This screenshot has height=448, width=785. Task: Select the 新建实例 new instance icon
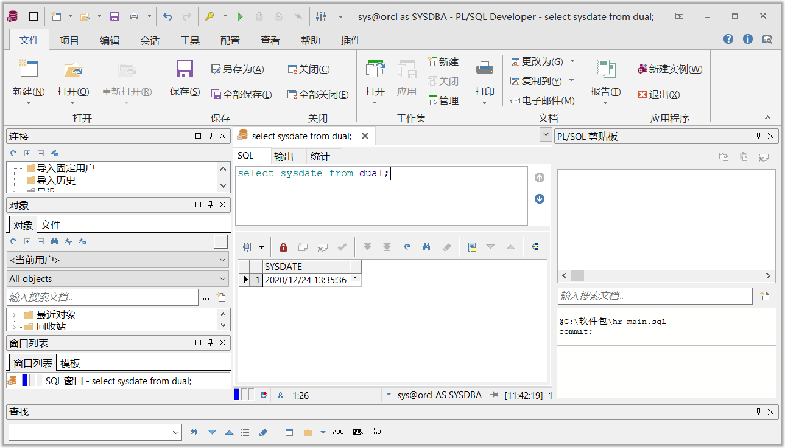point(669,69)
